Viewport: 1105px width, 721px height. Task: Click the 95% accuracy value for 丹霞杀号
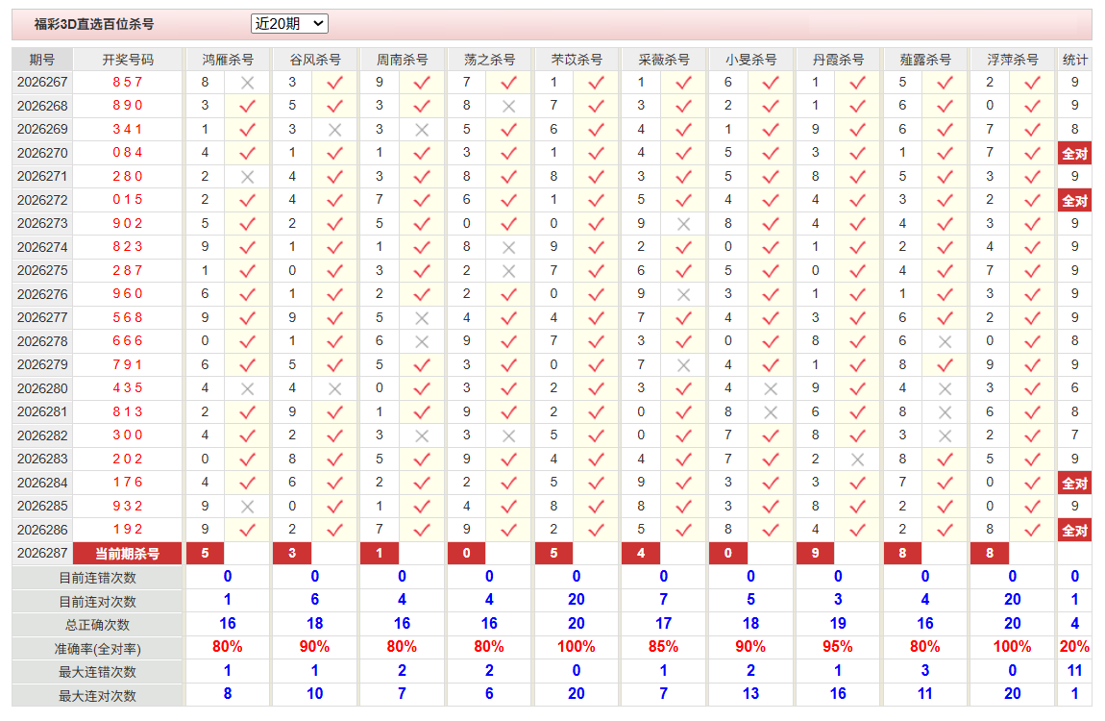[x=837, y=647]
